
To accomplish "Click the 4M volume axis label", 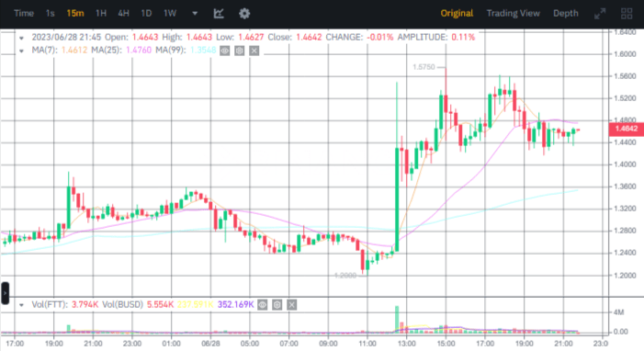I will pyautogui.click(x=618, y=312).
